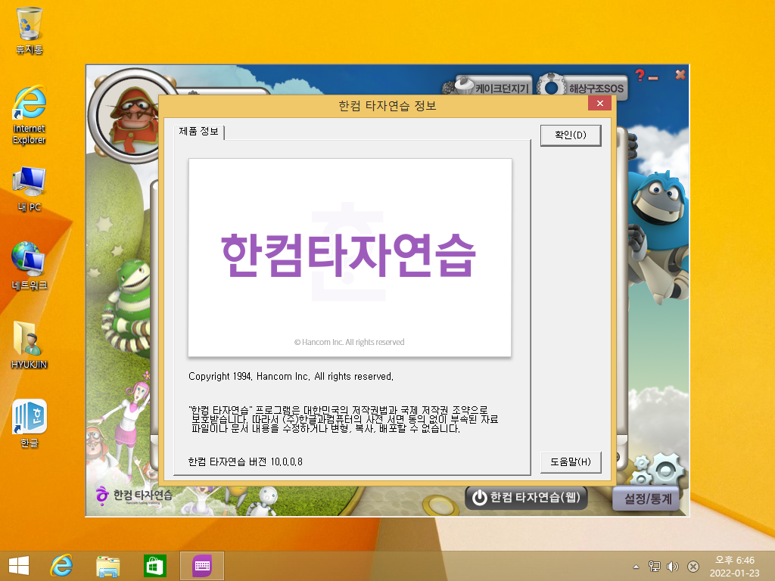Open the 내 PC desktop icon
The height and width of the screenshot is (581, 775).
pyautogui.click(x=30, y=190)
